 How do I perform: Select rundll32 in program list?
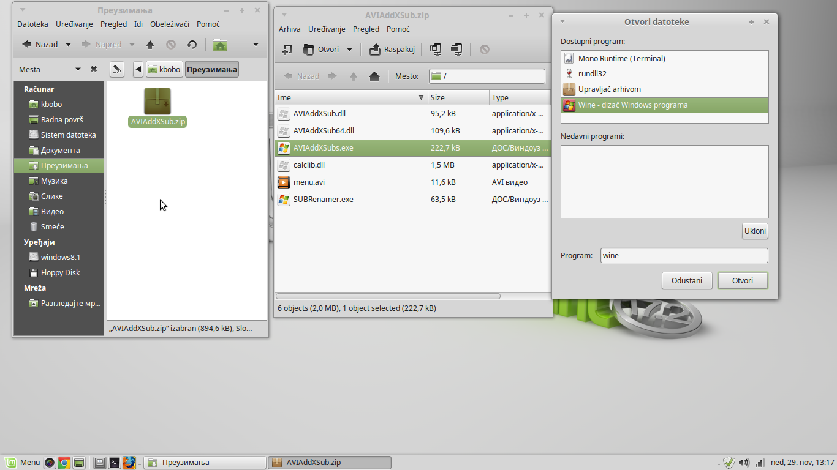664,74
